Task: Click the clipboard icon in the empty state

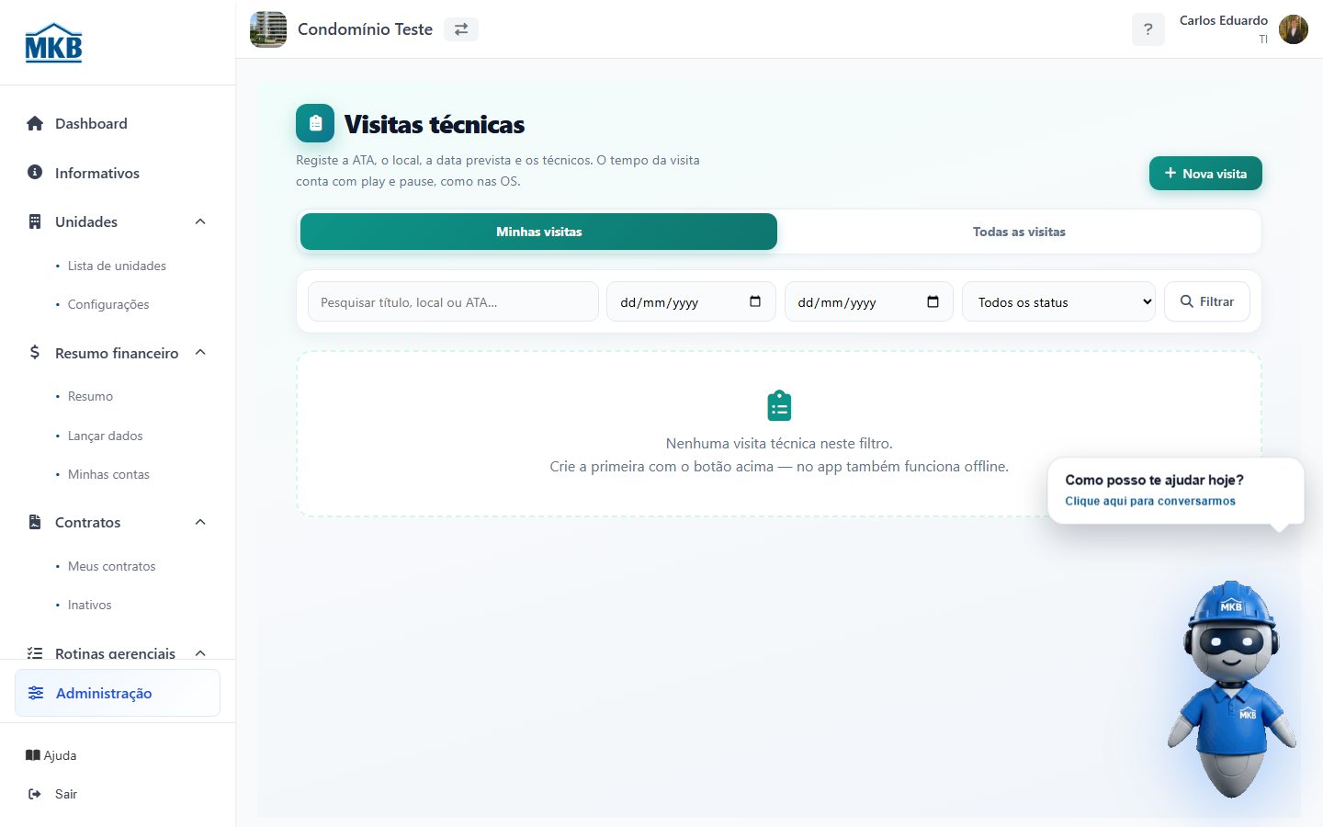Action: coord(779,405)
